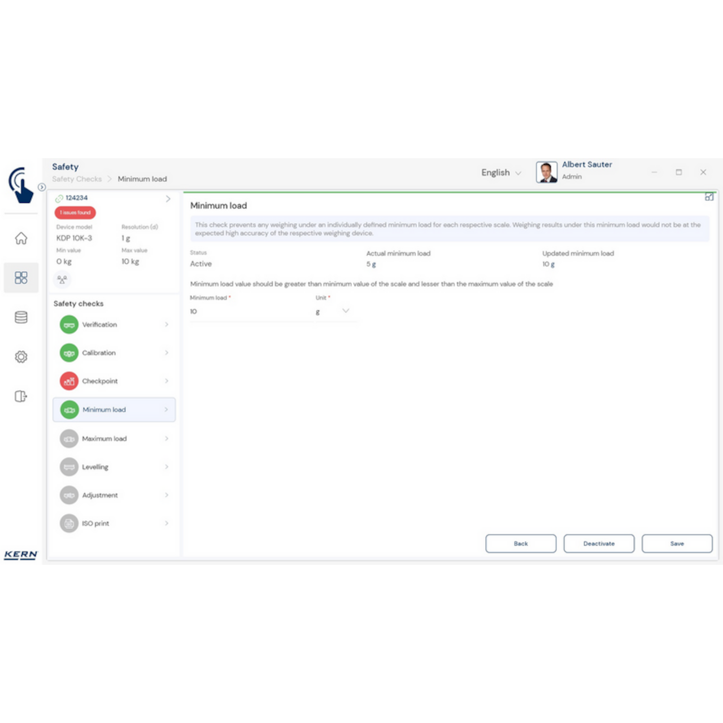Open the device hierarchy icon below Min value
This screenshot has height=723, width=723.
pyautogui.click(x=62, y=280)
